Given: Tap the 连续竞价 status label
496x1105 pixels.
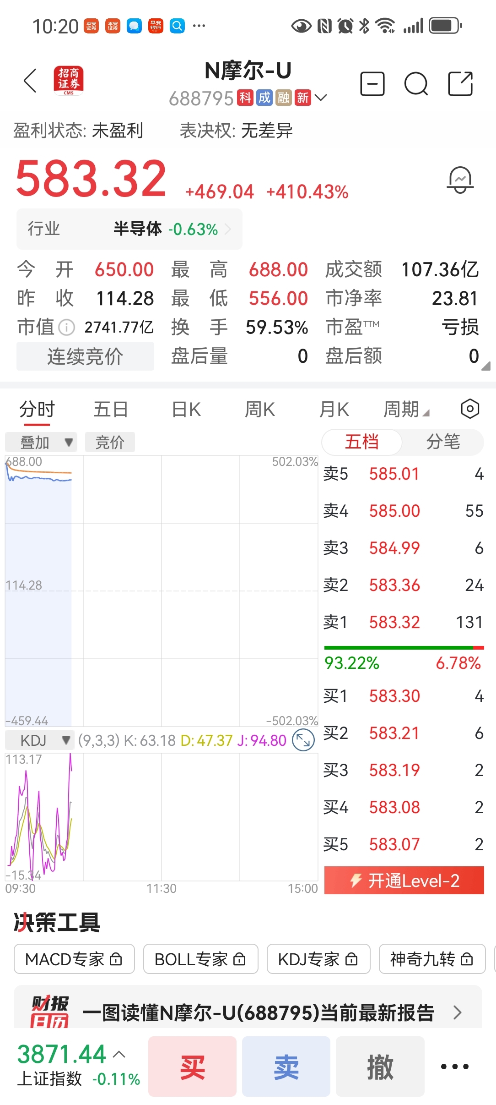Looking at the screenshot, I should tap(85, 356).
